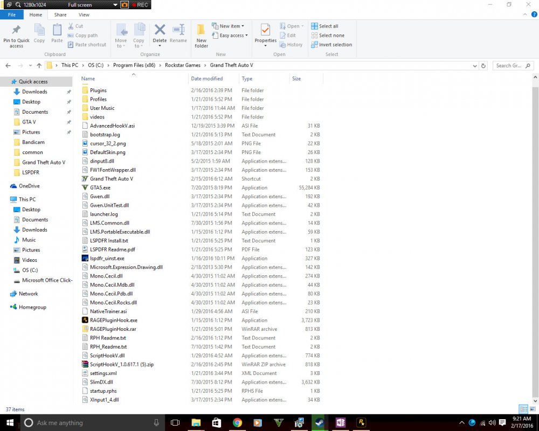Open Task View in taskbar

(x=175, y=423)
